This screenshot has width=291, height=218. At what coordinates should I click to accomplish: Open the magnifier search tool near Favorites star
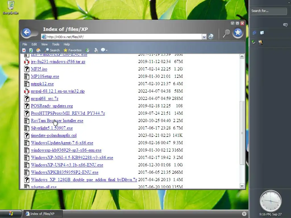pos(226,33)
